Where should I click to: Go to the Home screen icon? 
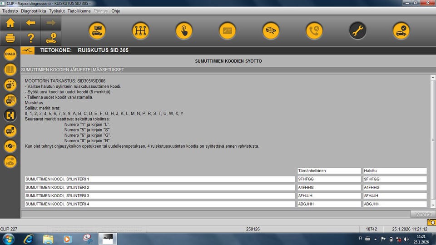(10, 23)
